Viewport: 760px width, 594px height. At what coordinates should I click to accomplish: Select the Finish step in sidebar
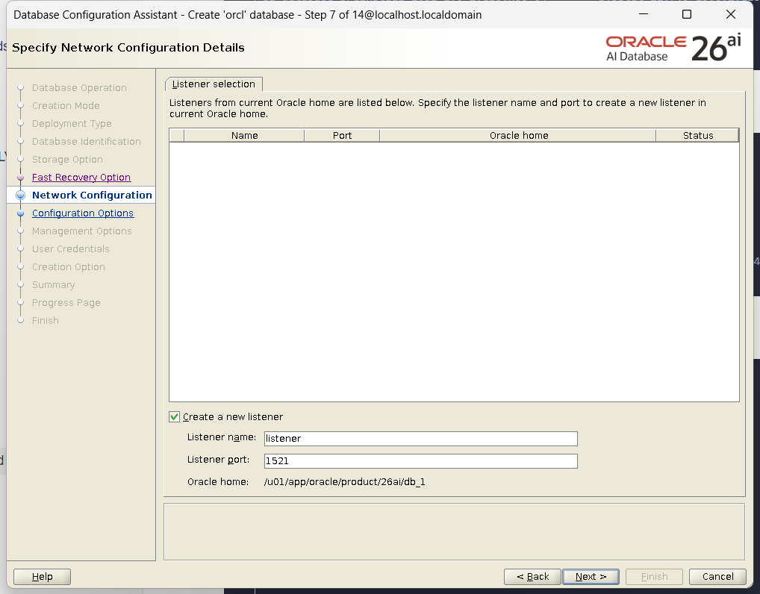pyautogui.click(x=45, y=321)
